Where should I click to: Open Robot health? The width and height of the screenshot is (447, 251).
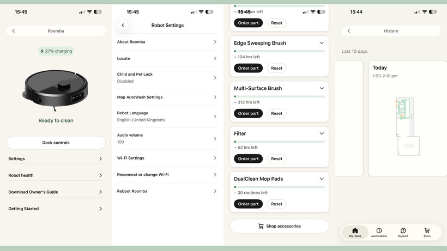(55, 175)
